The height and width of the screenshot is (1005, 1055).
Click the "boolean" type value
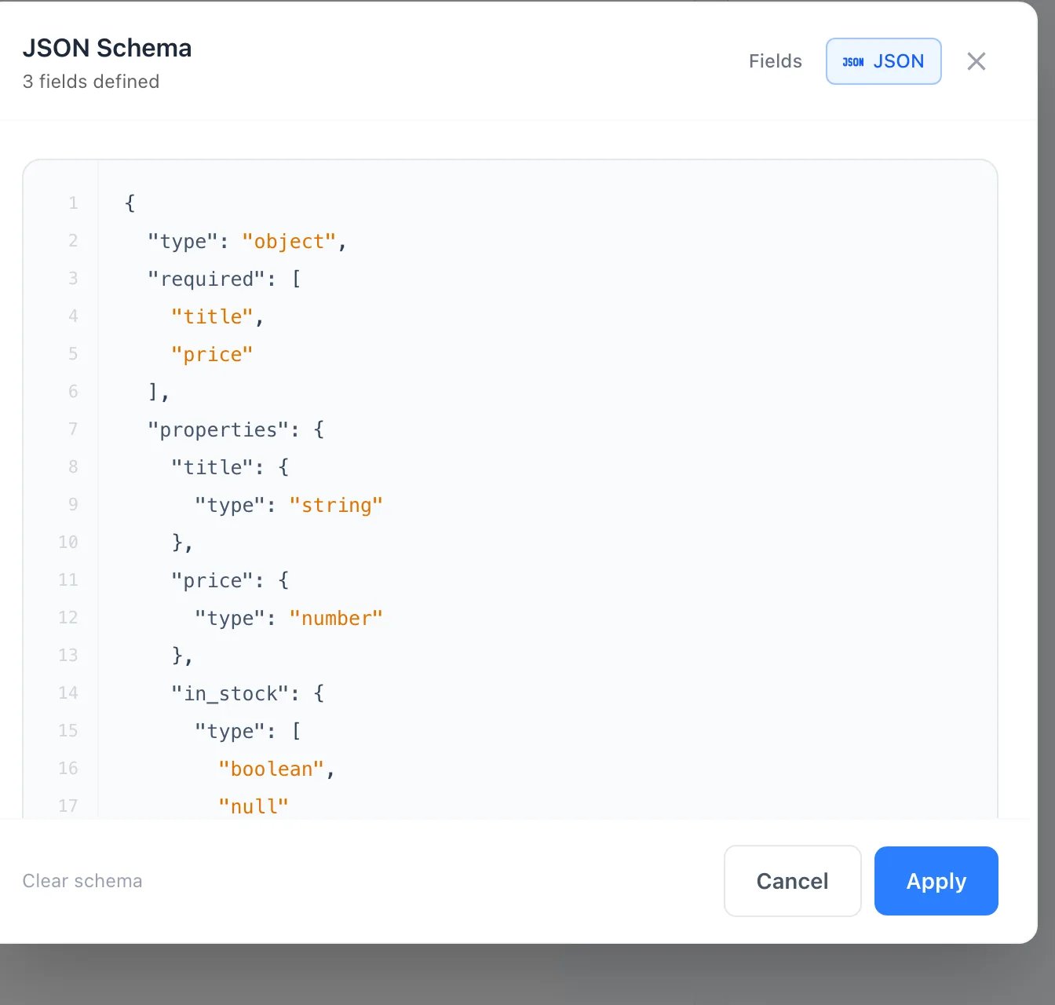[271, 769]
